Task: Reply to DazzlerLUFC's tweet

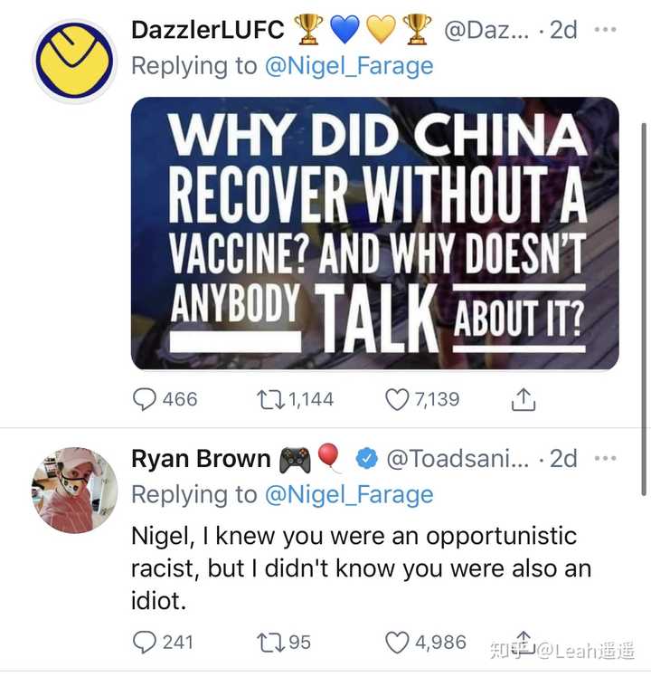Action: coord(145,399)
